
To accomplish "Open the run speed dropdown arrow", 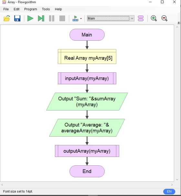I will [81, 19].
